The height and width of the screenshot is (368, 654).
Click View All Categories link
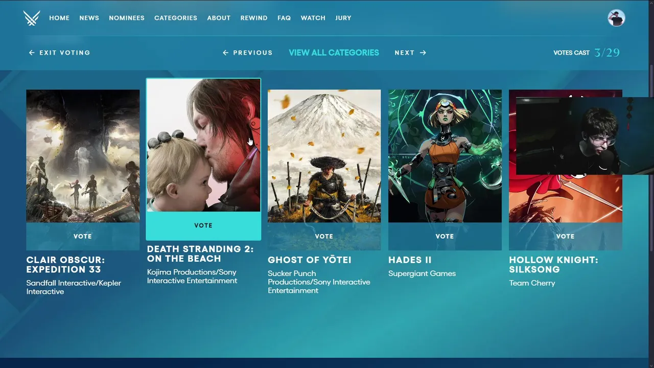coord(334,53)
